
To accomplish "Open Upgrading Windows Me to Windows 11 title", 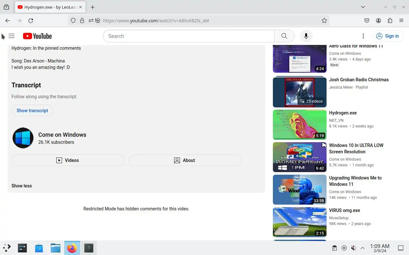I will pos(355,181).
